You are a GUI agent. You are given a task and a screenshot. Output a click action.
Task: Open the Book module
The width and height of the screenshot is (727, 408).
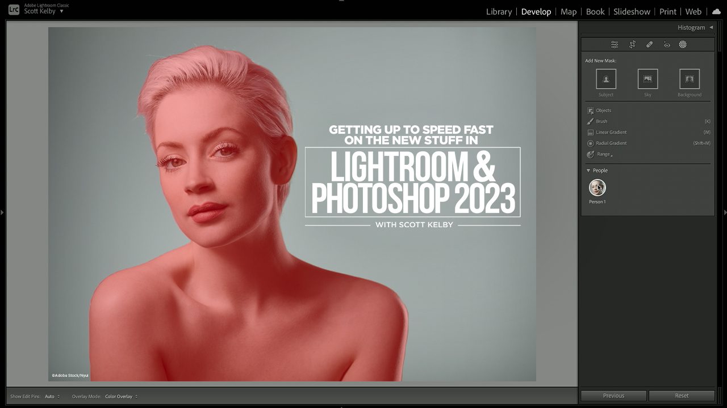(x=595, y=11)
